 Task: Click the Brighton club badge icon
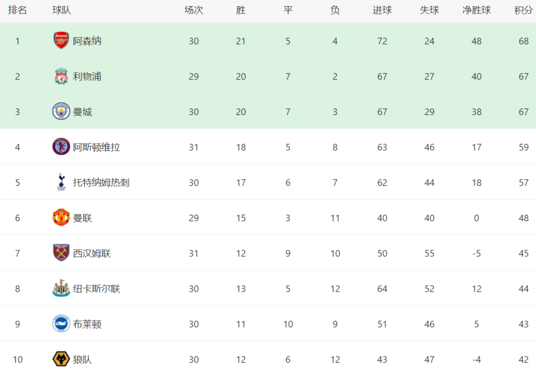pos(61,323)
